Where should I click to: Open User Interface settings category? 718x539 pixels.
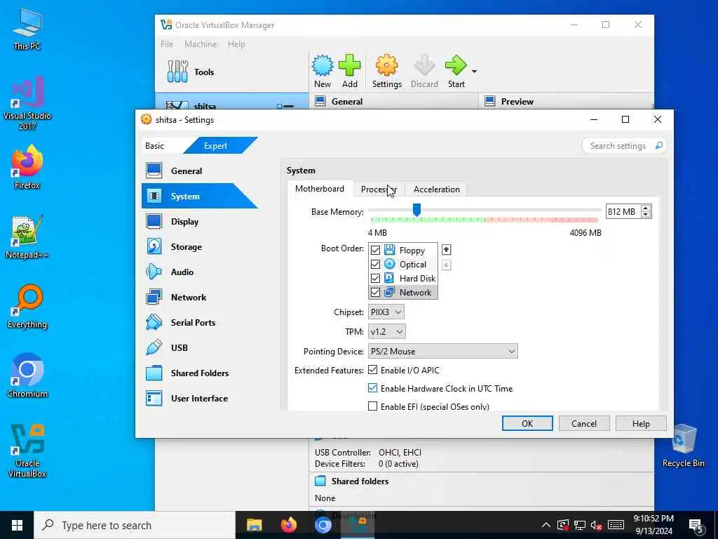200,398
